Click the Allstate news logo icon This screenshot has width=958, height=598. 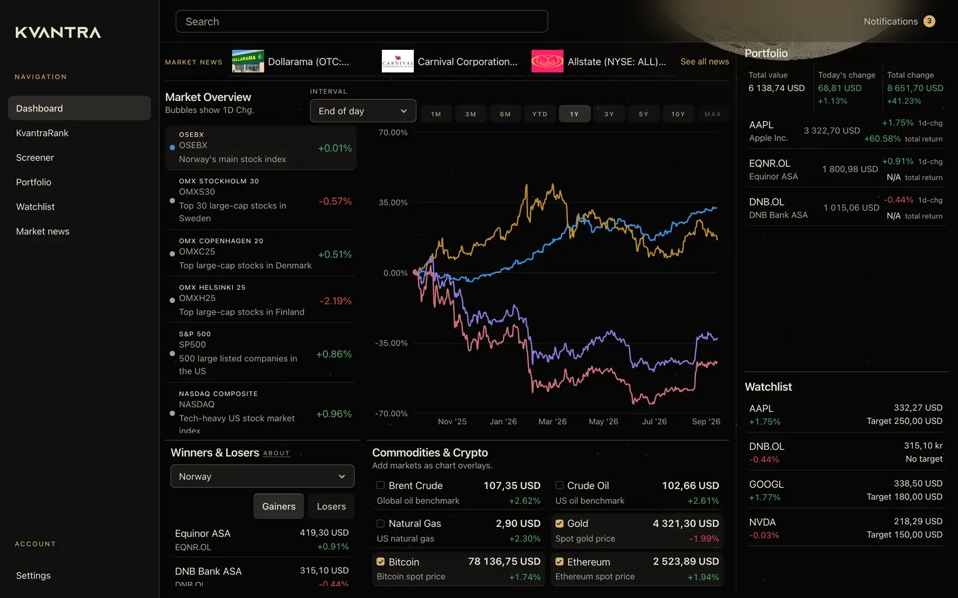[x=548, y=61]
